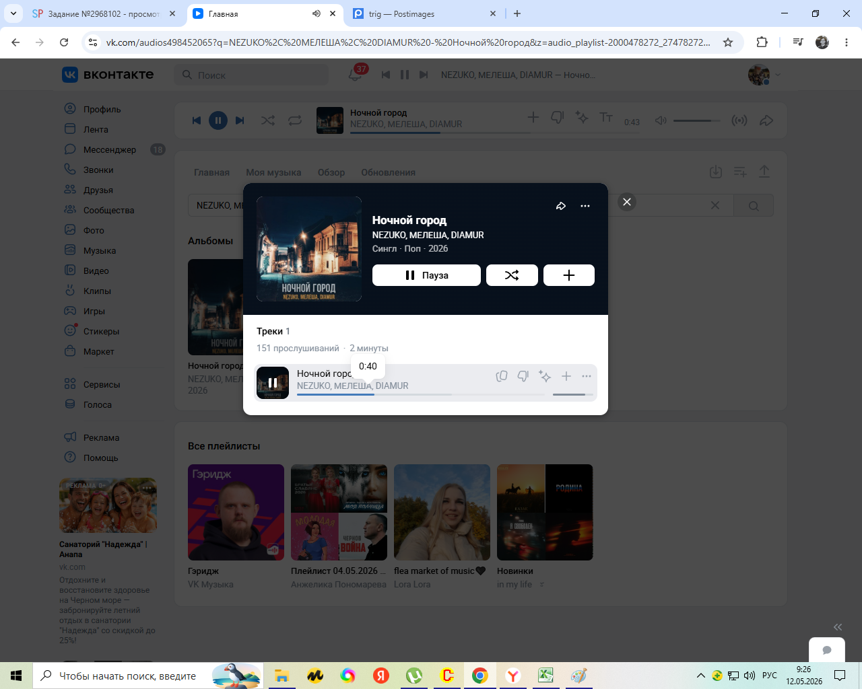This screenshot has height=689, width=862.
Task: Open track row more options menu
Action: pos(587,376)
